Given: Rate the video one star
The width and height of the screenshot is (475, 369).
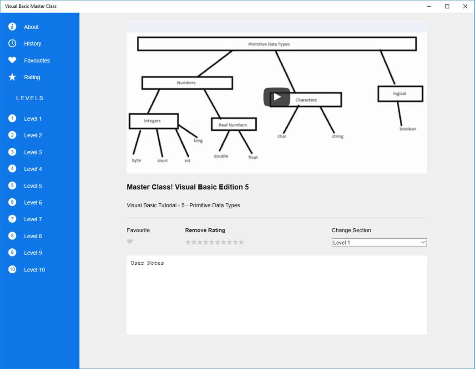Looking at the screenshot, I should (188, 242).
